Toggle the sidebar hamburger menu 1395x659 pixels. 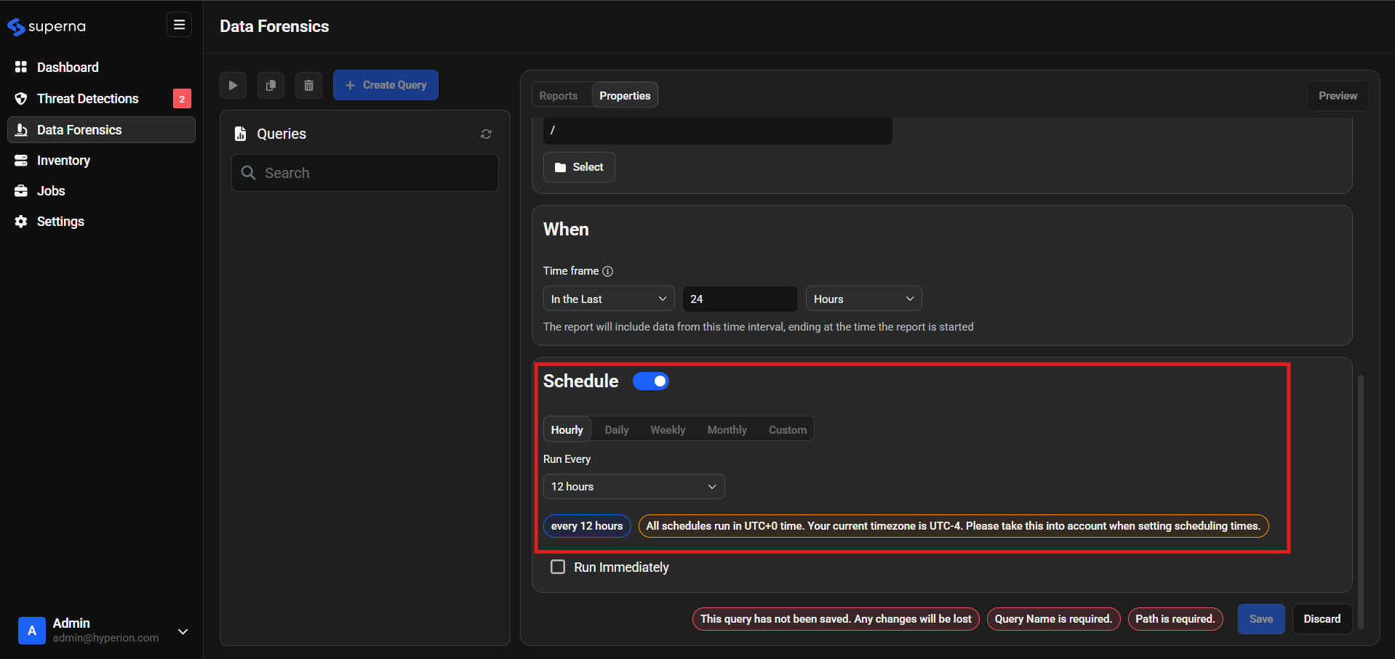179,25
